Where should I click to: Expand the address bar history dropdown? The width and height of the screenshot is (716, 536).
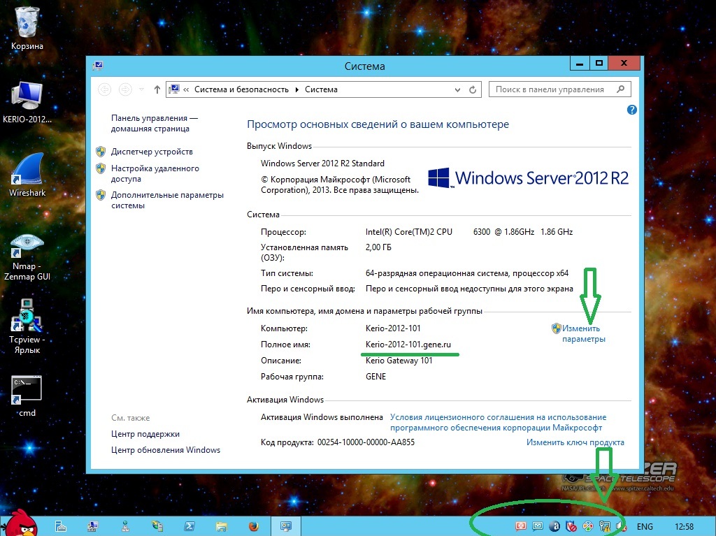tap(457, 89)
